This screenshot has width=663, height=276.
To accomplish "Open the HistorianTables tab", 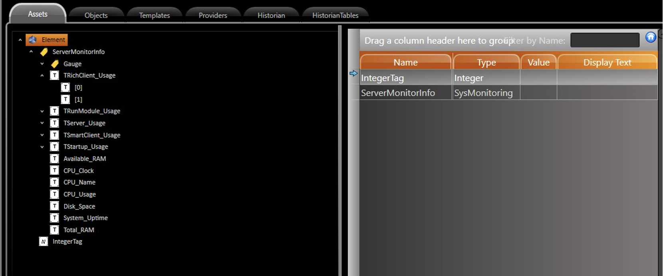I will [x=335, y=15].
